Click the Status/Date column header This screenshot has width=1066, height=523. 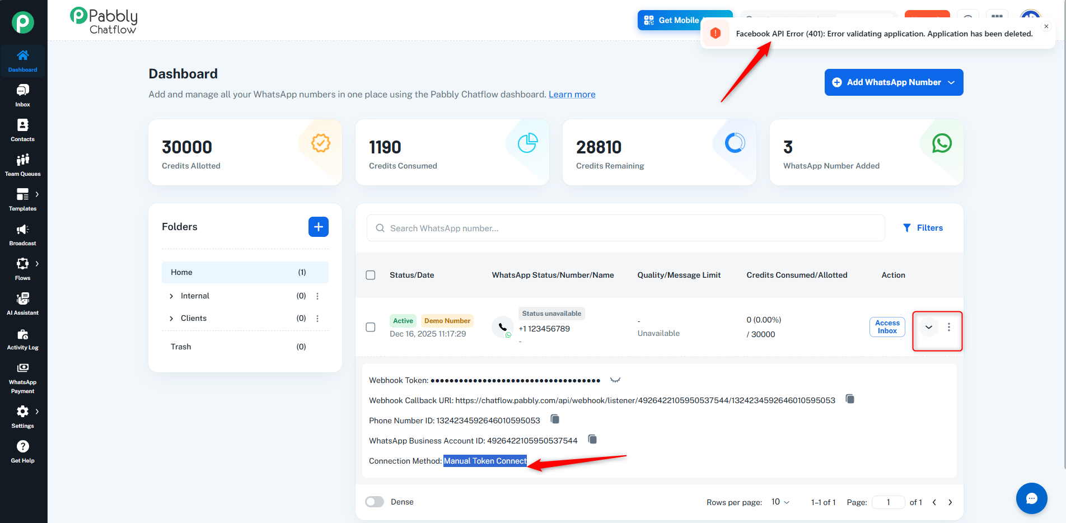[x=412, y=275]
